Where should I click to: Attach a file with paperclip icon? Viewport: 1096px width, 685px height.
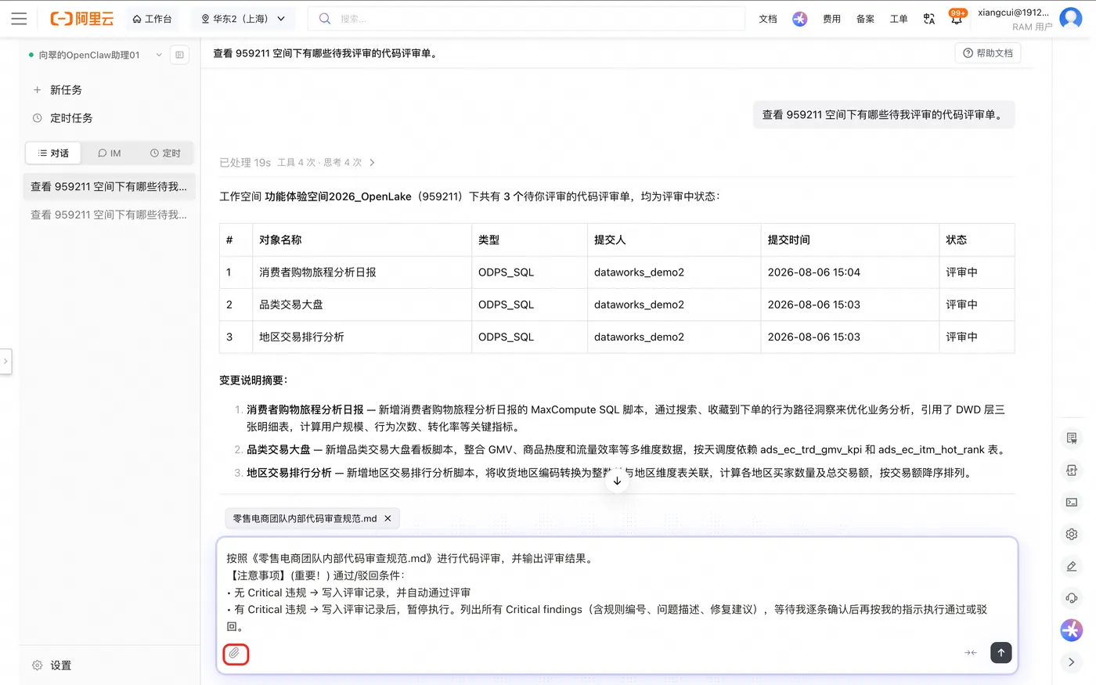point(235,653)
